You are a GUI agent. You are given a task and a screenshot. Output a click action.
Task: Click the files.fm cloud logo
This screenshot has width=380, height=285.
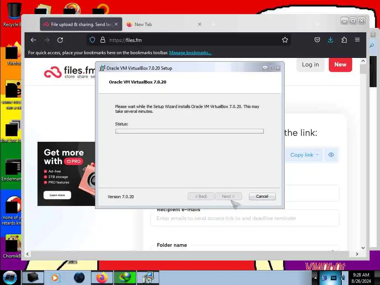pos(53,72)
